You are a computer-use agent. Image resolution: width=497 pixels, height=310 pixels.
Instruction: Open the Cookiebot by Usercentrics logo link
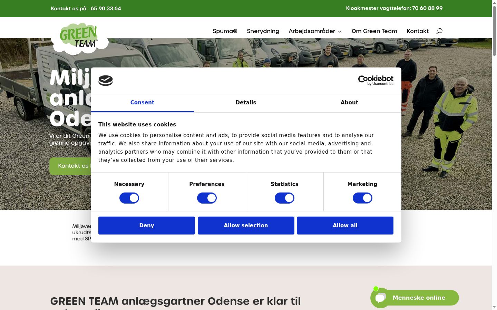tap(376, 80)
